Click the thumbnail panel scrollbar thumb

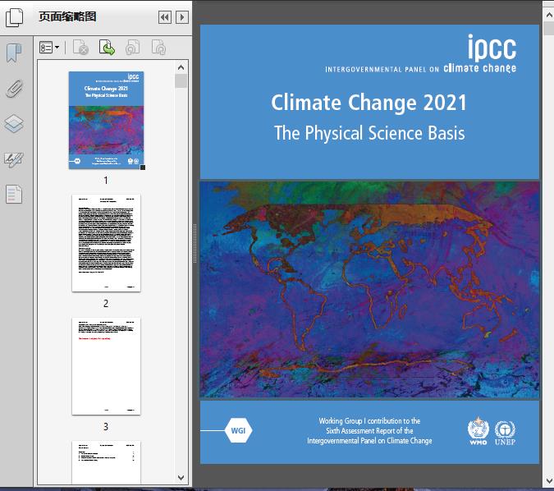tap(181, 81)
